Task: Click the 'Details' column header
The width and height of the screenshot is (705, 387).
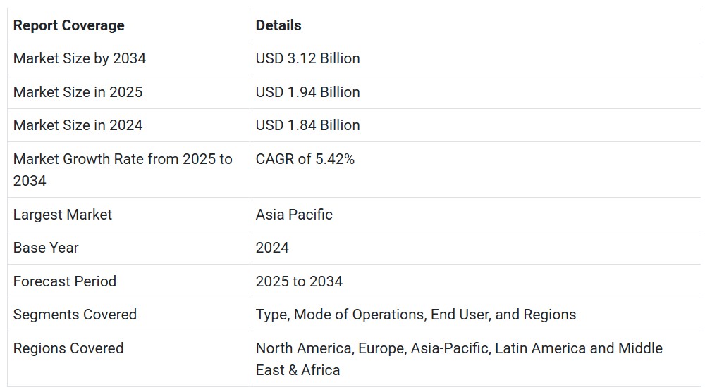Action: click(278, 25)
